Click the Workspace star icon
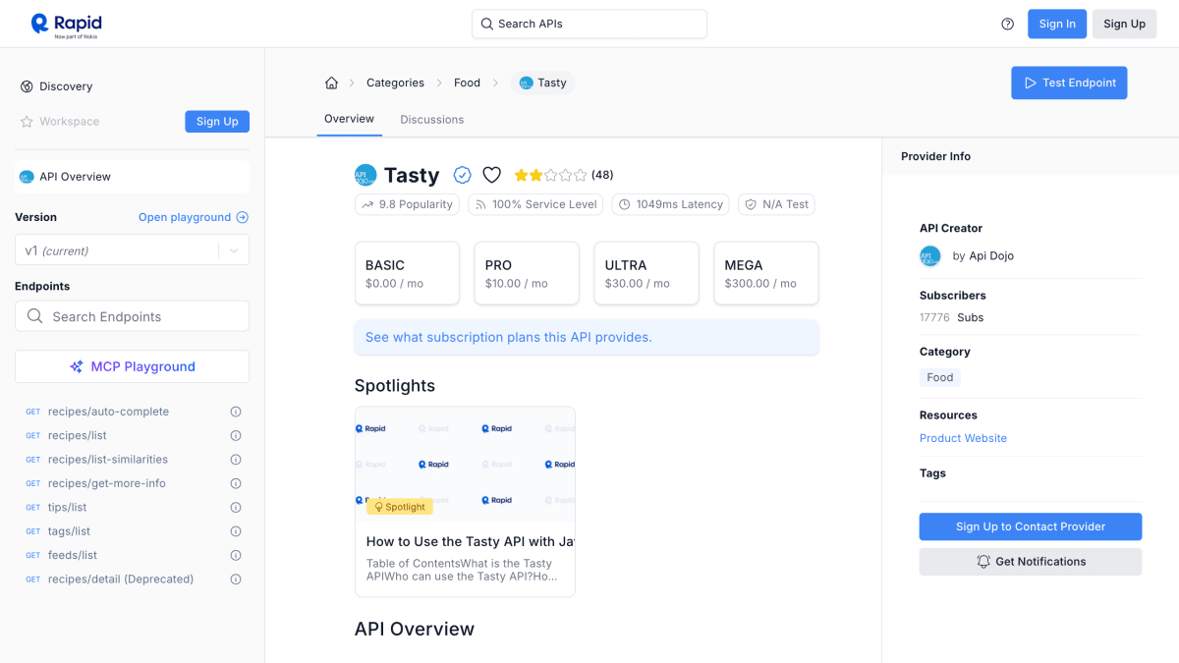This screenshot has height=663, width=1179. [x=27, y=122]
